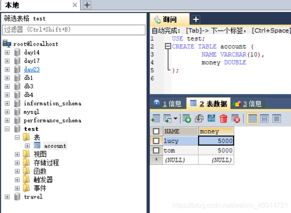Click the mysql database cylinder icon

[x=17, y=112]
